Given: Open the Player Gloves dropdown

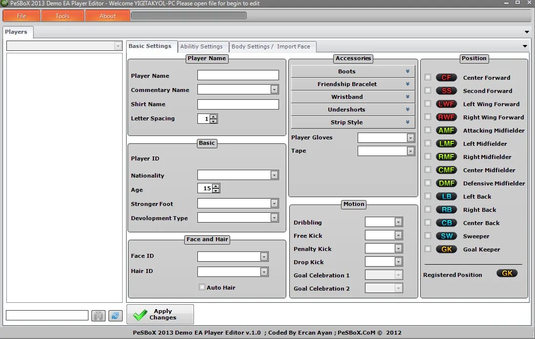Looking at the screenshot, I should 410,138.
